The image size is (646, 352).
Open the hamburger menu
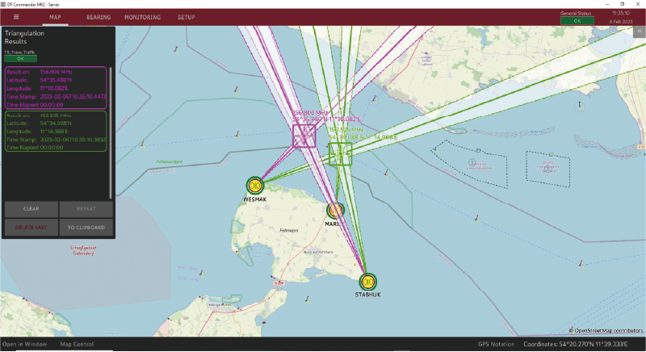pyautogui.click(x=15, y=17)
